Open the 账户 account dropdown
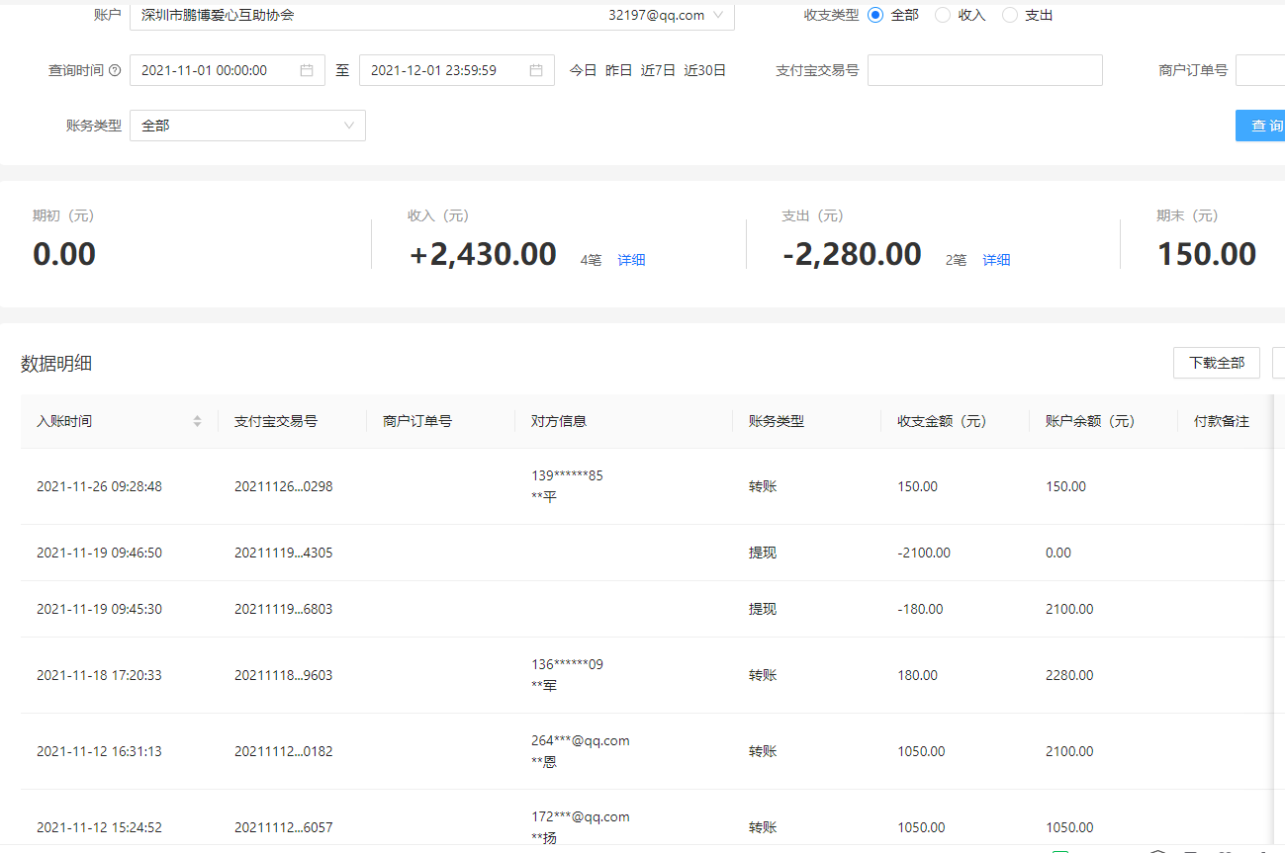Screen dimensions: 1285x853 (431, 16)
